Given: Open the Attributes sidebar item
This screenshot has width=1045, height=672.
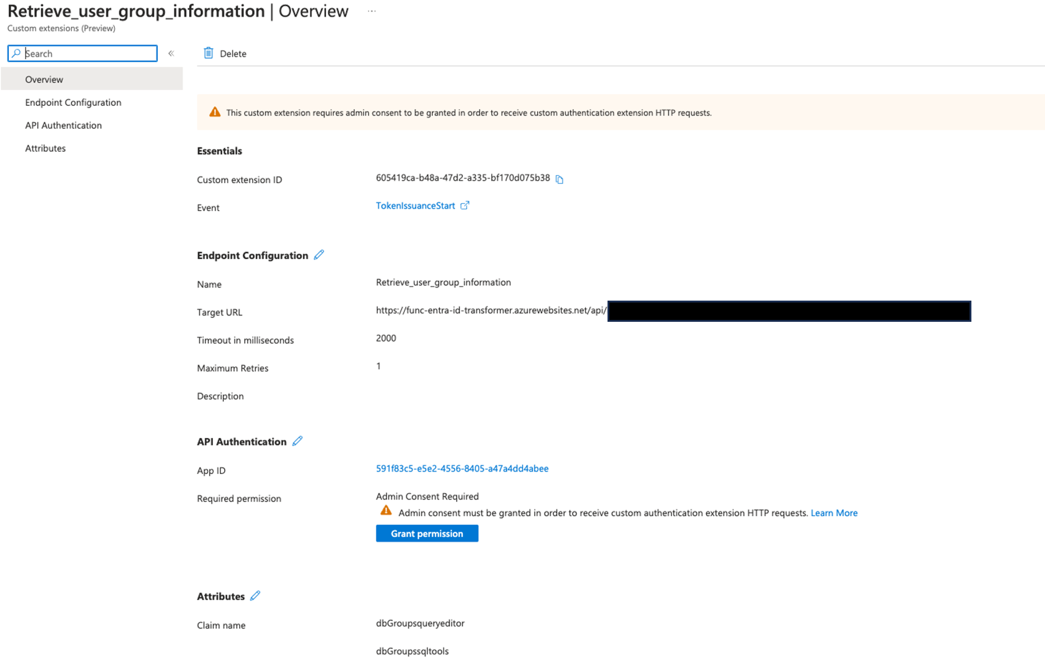Looking at the screenshot, I should click(45, 148).
